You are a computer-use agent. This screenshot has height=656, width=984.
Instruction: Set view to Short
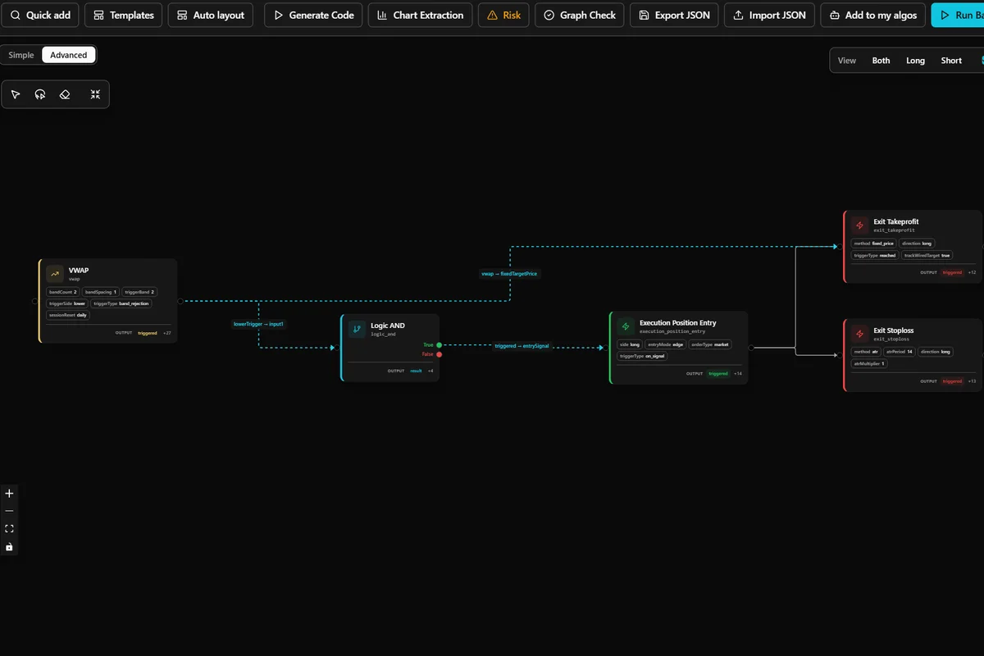[x=951, y=61]
